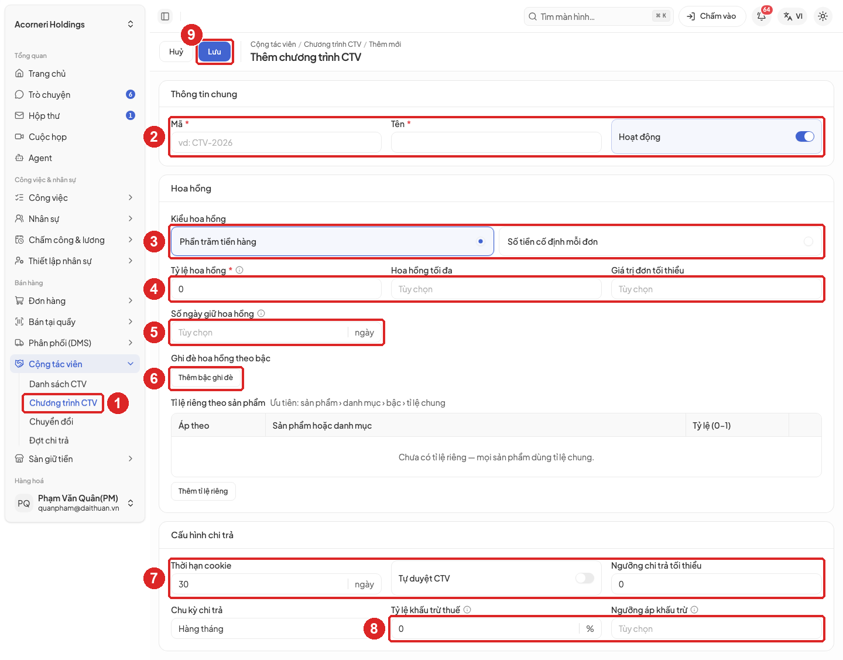The width and height of the screenshot is (843, 660).
Task: Open Trang chủ home icon
Action: [19, 73]
